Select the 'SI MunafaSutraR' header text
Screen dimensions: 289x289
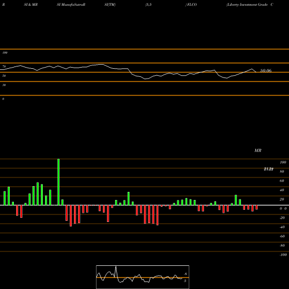(x=71, y=5)
